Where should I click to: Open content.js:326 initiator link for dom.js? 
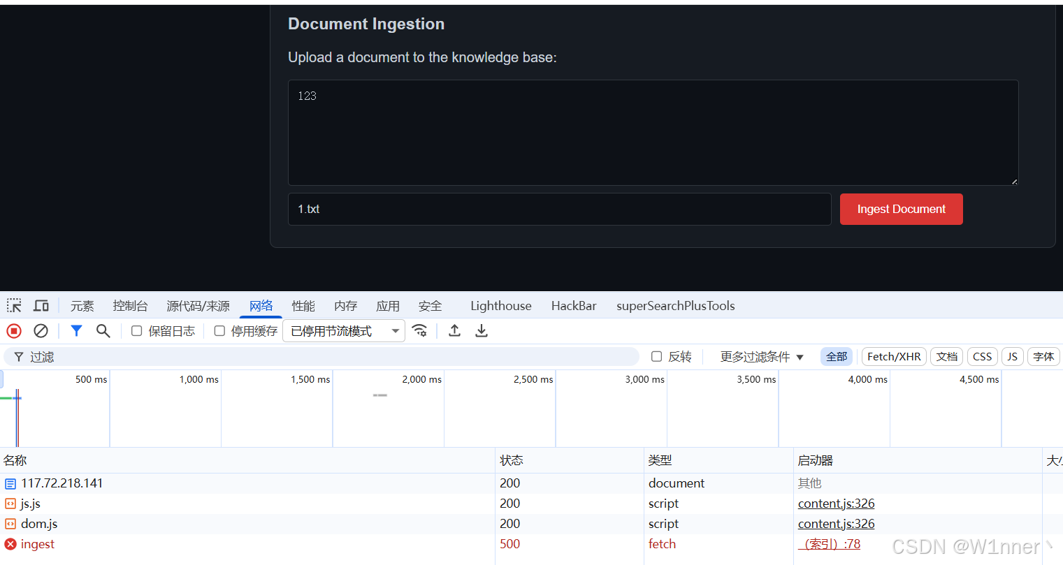(x=836, y=524)
